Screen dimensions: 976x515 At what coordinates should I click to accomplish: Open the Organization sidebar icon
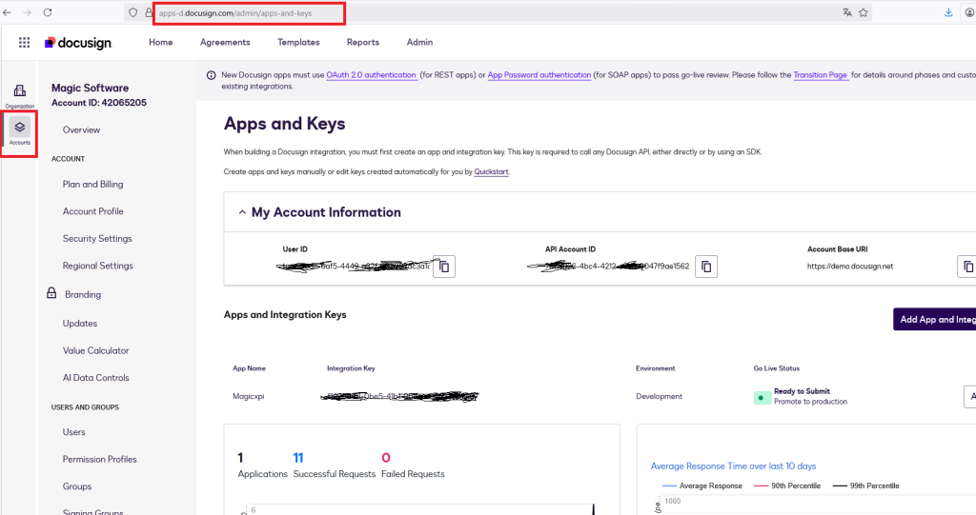[x=20, y=96]
